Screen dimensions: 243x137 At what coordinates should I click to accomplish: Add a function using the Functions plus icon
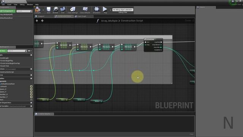pyautogui.click(x=31, y=69)
